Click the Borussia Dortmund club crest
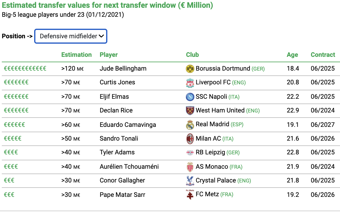The height and width of the screenshot is (213, 340). 190,69
